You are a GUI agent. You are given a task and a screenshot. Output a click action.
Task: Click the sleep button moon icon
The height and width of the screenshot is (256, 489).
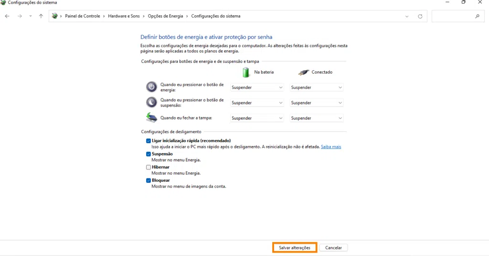pos(151,102)
